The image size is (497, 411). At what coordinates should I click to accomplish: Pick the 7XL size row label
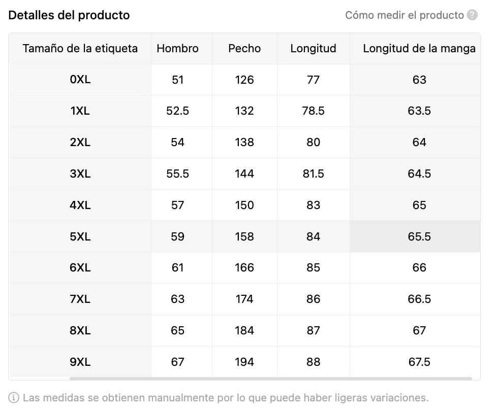pos(80,299)
